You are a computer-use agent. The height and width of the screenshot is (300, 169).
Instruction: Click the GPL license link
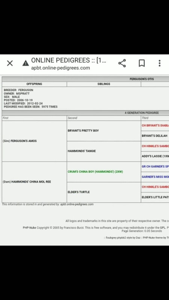pos(162,228)
